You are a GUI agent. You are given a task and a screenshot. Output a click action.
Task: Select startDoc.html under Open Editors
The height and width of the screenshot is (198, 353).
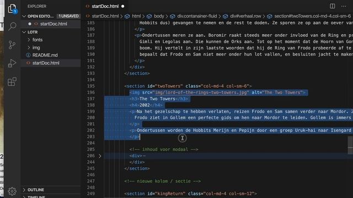coord(54,24)
